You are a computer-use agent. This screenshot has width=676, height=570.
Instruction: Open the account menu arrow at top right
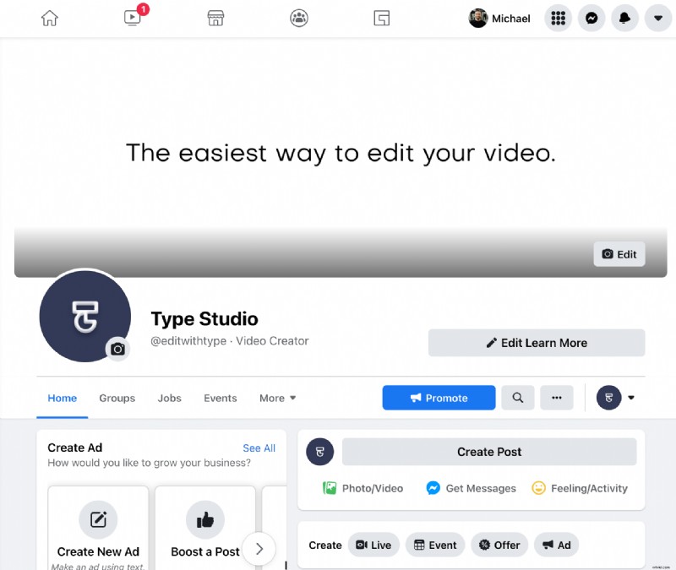(658, 18)
